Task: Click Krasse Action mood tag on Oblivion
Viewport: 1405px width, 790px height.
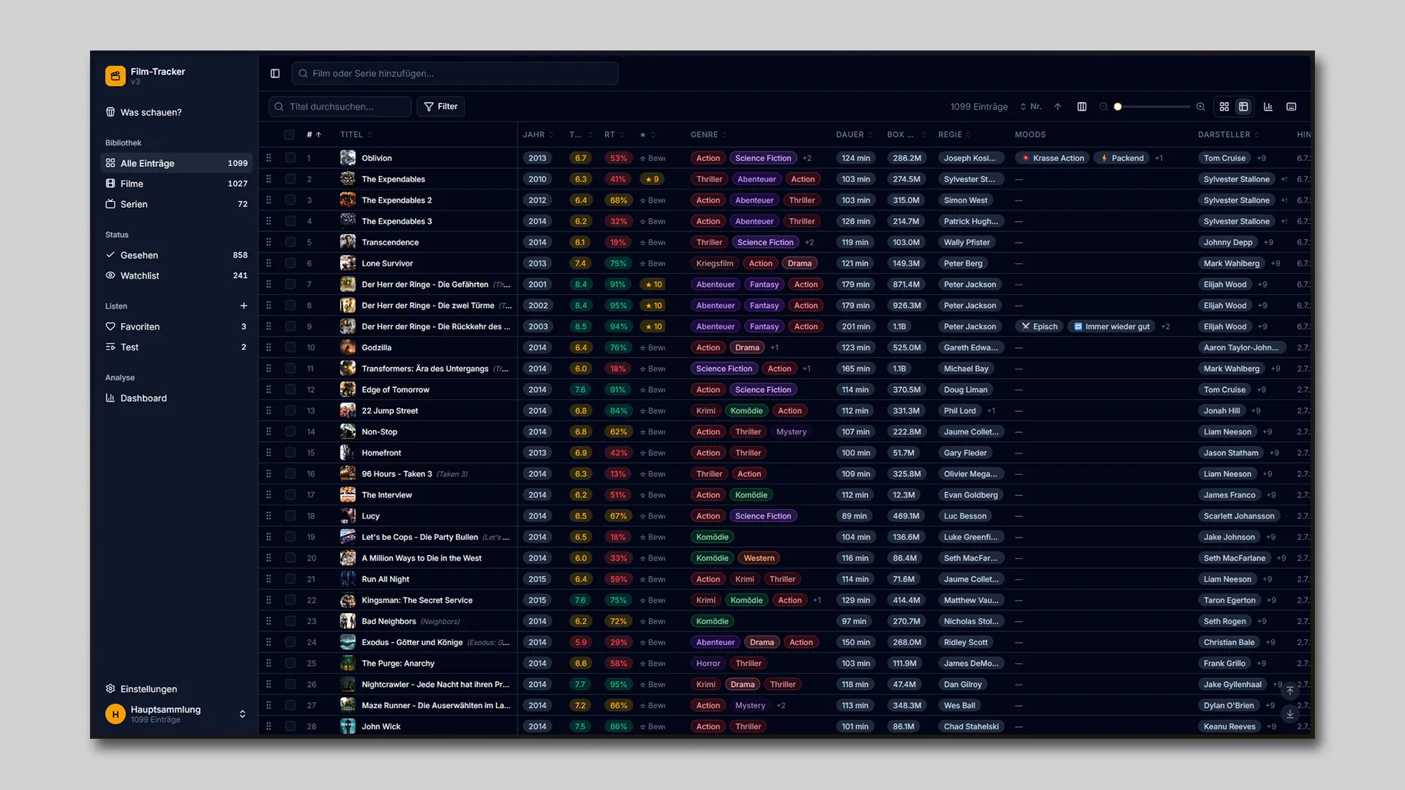Action: click(x=1053, y=158)
